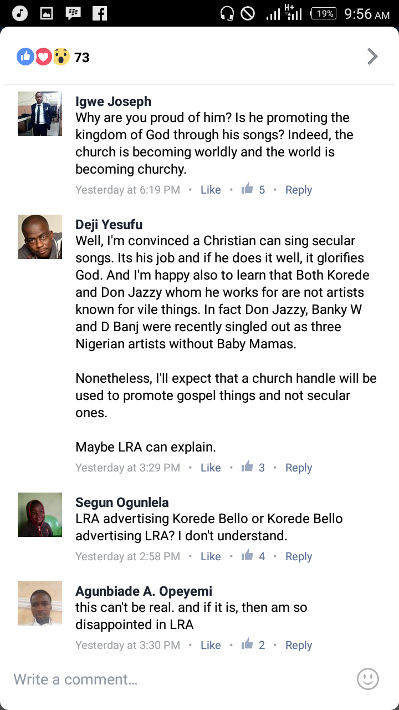The width and height of the screenshot is (399, 710).
Task: Expand reactions list with the right chevron
Action: pos(372,57)
